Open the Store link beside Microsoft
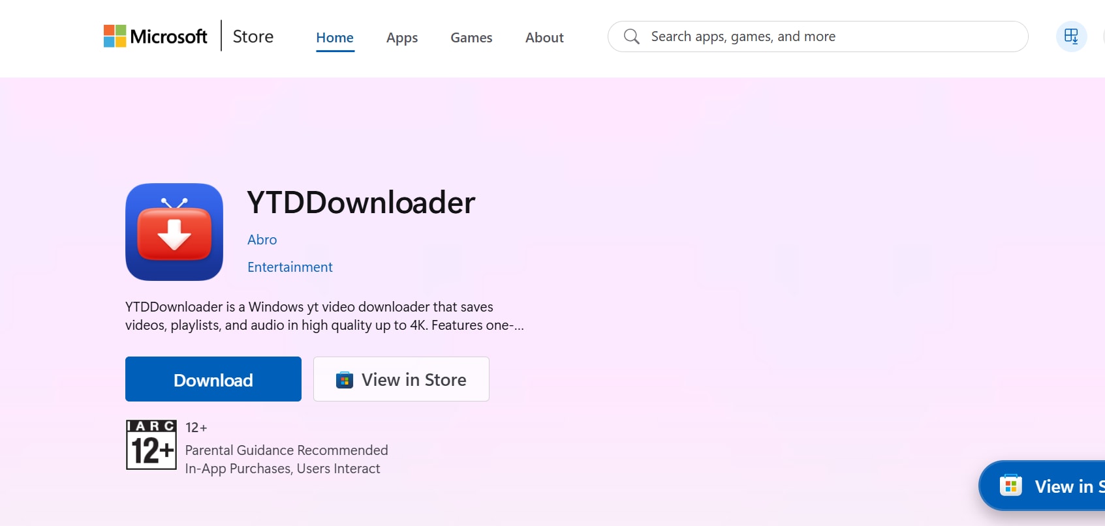The height and width of the screenshot is (526, 1105). [x=253, y=37]
